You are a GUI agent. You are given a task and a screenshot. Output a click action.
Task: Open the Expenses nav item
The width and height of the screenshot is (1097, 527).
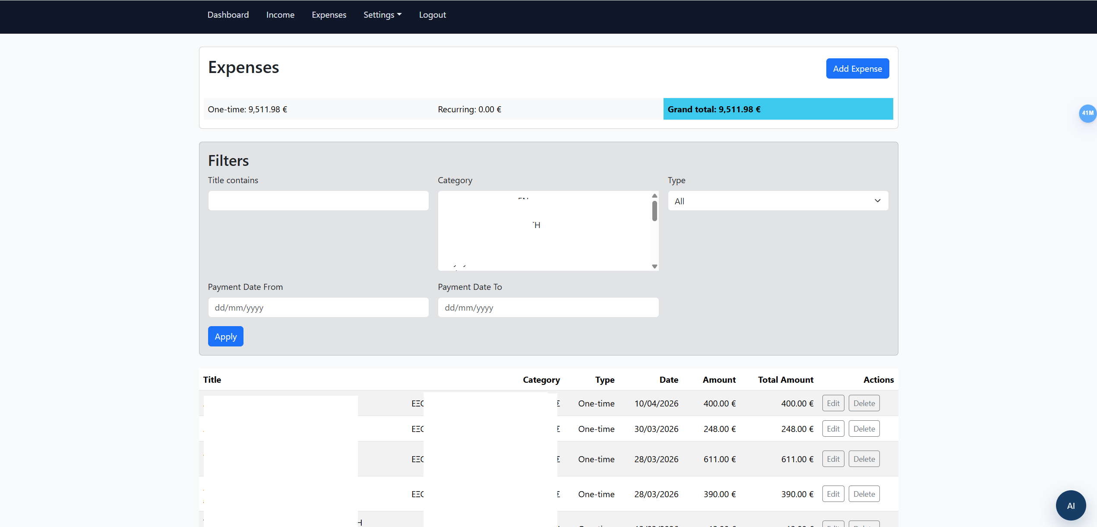[329, 15]
